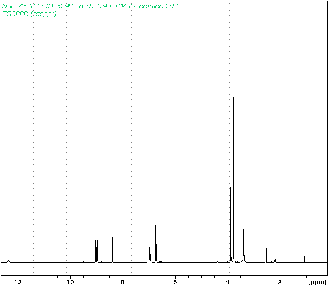Image resolution: width=329 pixels, height=287 pixels.
Task: Click axis label 10 on ppm scale
Action: click(70, 282)
